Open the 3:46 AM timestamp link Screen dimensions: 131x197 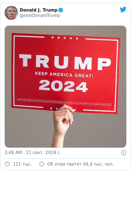point(13,152)
